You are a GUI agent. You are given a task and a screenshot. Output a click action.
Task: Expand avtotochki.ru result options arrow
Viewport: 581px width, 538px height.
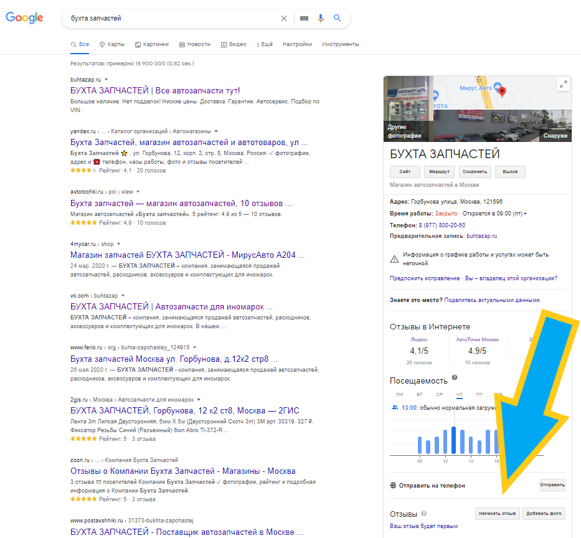click(x=138, y=192)
